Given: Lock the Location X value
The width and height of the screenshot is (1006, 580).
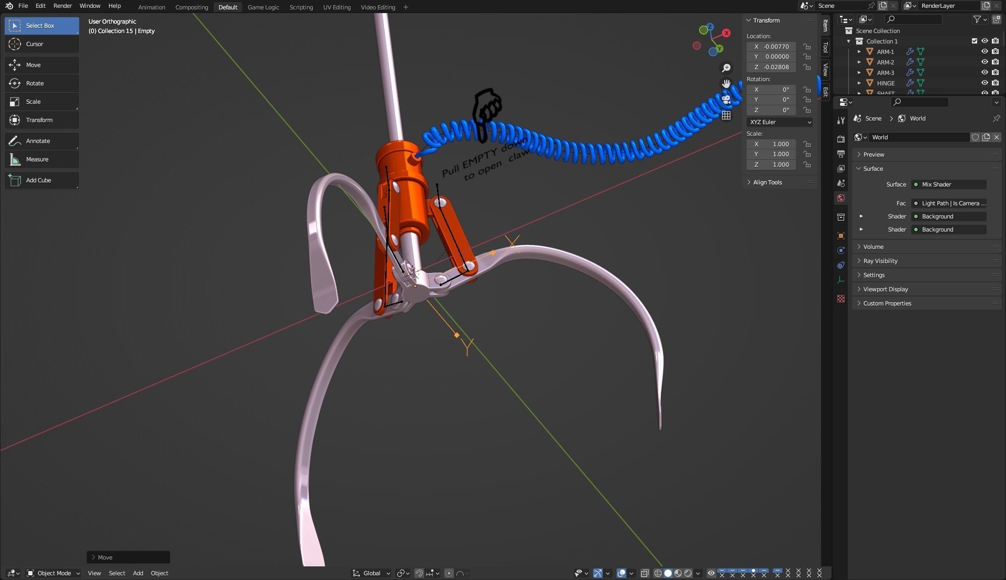Looking at the screenshot, I should tap(807, 47).
